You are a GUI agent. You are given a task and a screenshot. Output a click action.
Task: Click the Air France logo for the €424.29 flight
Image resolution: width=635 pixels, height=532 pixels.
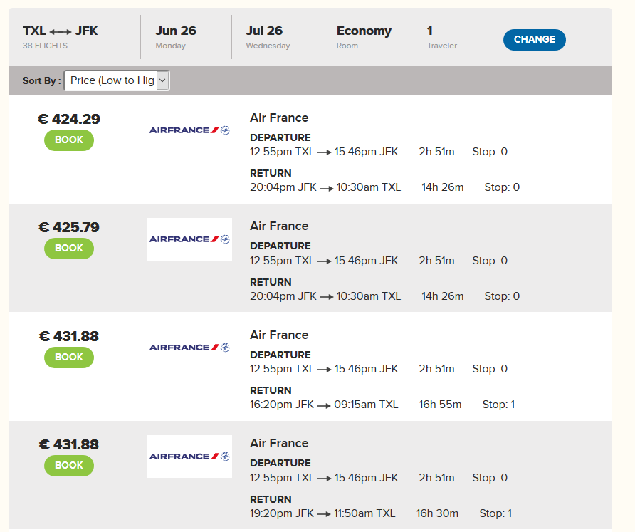pyautogui.click(x=189, y=130)
